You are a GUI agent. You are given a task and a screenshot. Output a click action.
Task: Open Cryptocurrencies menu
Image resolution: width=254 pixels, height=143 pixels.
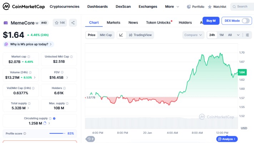(x=64, y=7)
